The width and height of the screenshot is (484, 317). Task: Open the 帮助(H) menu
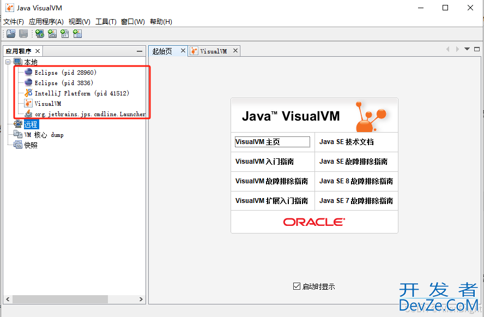click(x=161, y=22)
